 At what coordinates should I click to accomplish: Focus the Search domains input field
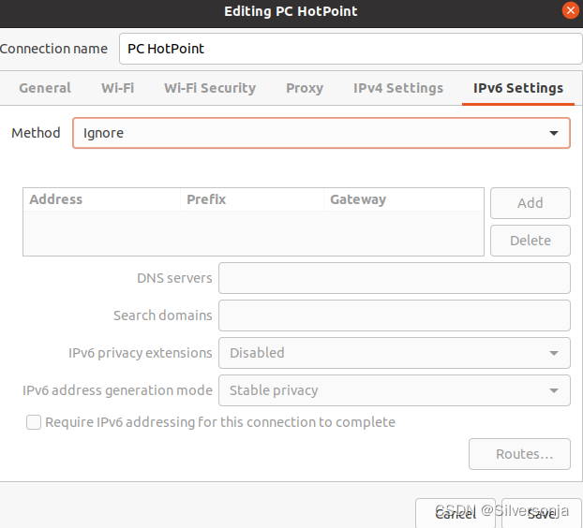(395, 315)
